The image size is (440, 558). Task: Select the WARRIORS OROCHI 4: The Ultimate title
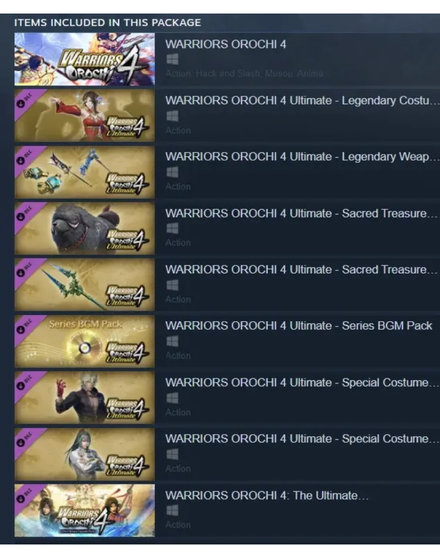coord(267,495)
